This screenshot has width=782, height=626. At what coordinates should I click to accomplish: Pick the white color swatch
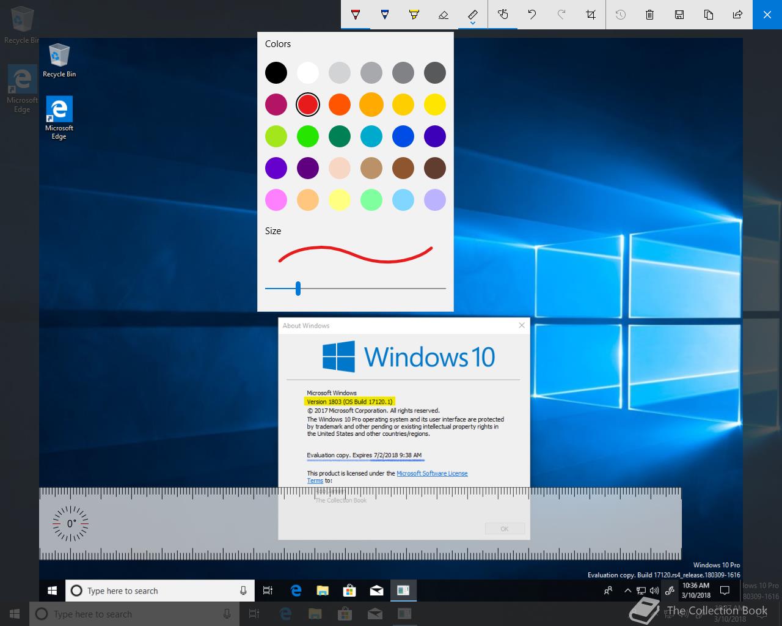click(x=308, y=73)
